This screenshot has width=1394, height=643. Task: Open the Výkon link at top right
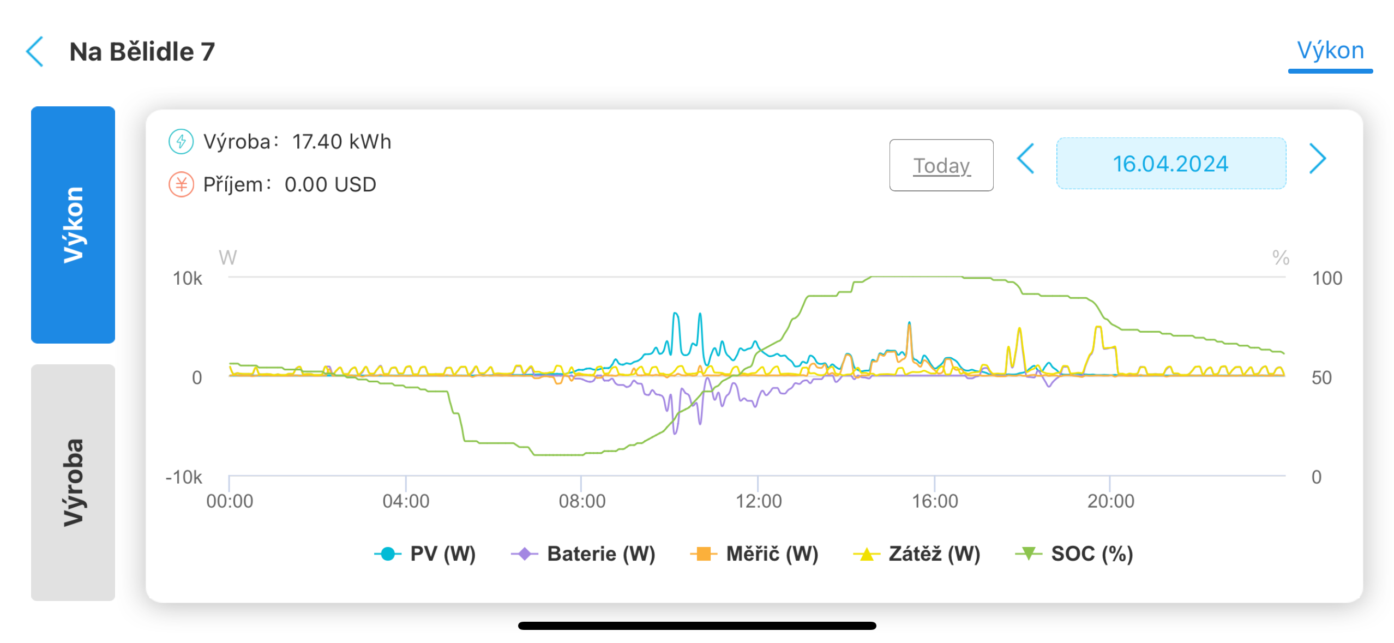1330,51
